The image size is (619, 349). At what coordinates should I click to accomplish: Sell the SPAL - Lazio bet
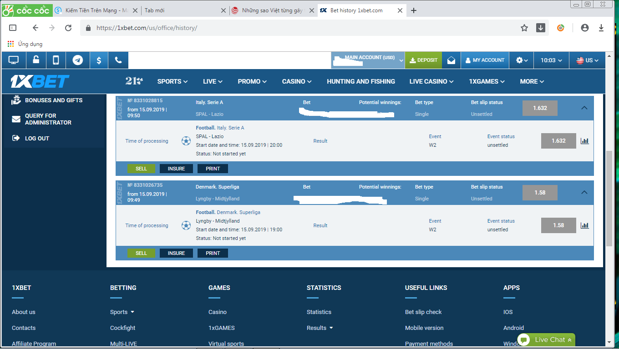point(141,169)
